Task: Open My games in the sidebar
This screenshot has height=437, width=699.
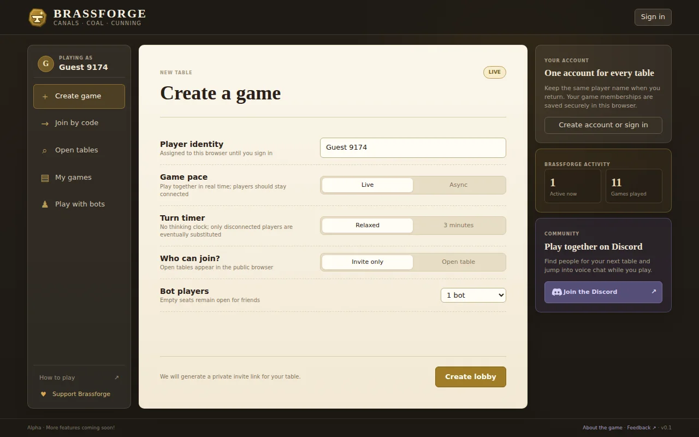Action: click(x=79, y=178)
